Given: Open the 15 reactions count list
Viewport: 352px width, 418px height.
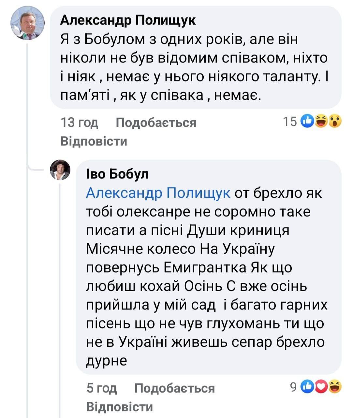Looking at the screenshot, I should pos(290,122).
